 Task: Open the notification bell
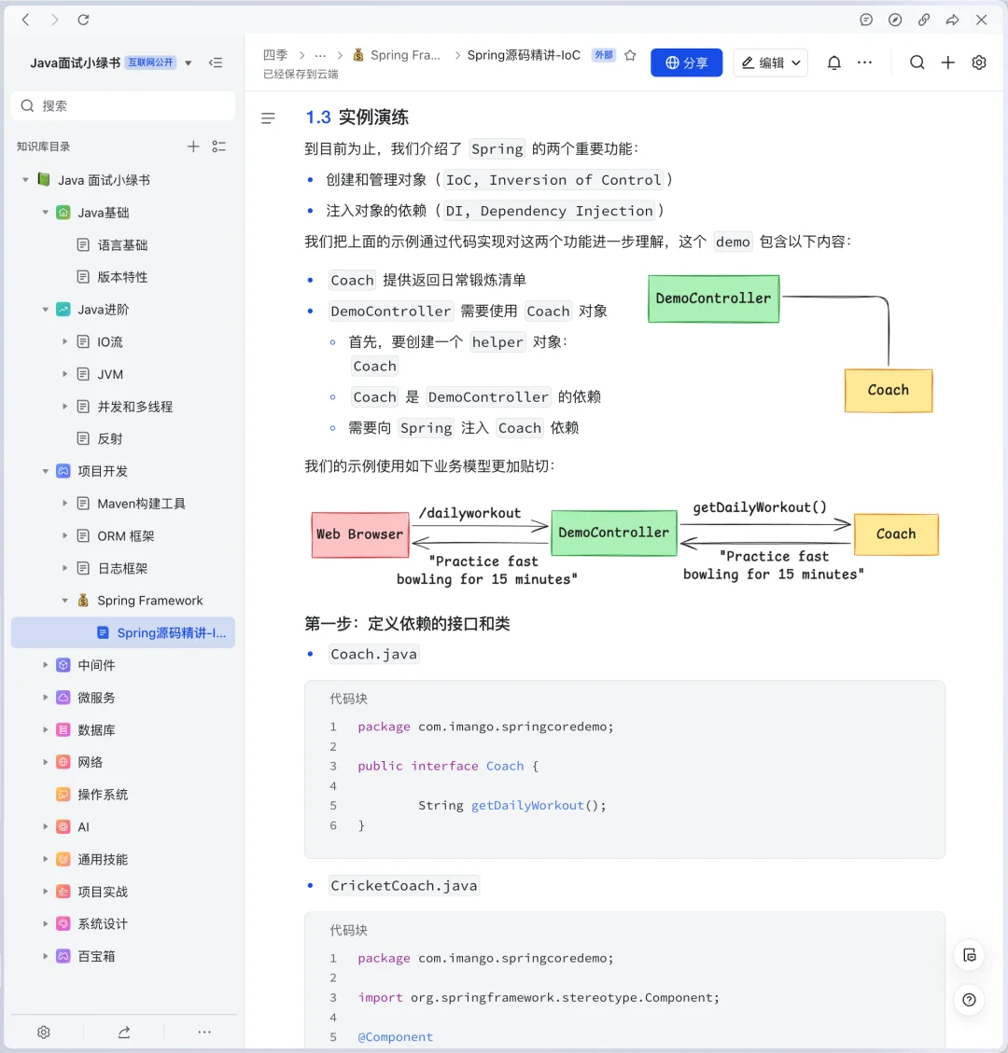(834, 62)
